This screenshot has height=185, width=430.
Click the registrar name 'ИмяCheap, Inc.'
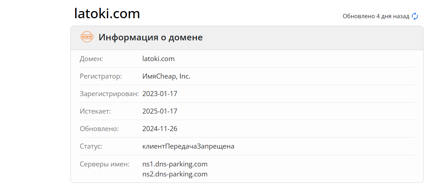[166, 76]
